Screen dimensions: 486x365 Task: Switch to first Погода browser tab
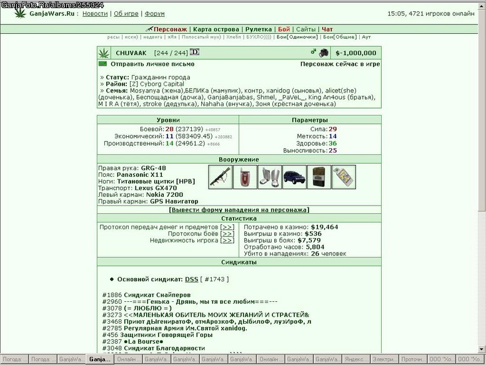click(14, 359)
